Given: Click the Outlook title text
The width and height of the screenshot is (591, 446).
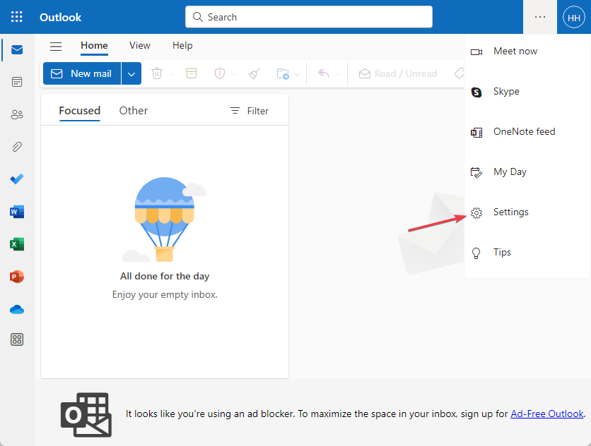Looking at the screenshot, I should (x=60, y=18).
